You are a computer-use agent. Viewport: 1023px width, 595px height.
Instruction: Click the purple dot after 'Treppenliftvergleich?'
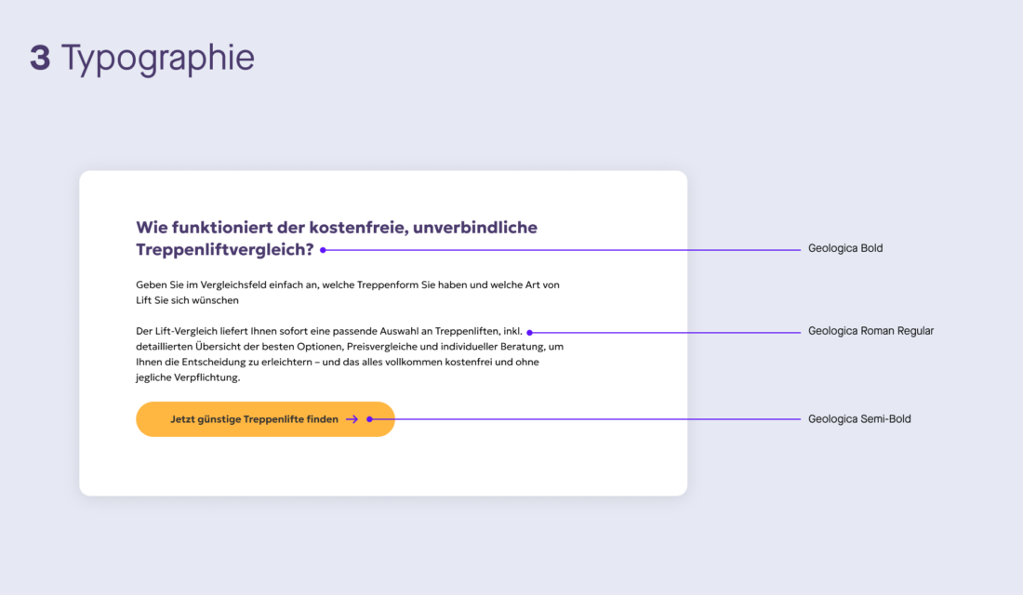tap(323, 250)
